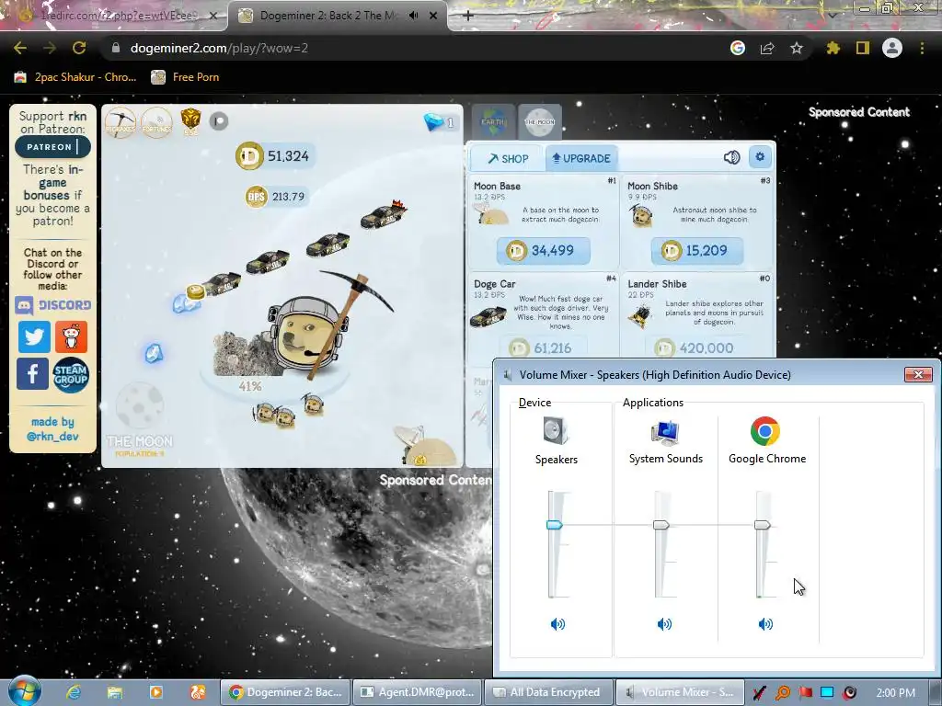Click the System Sounds icon
942x706 pixels.
tap(665, 432)
